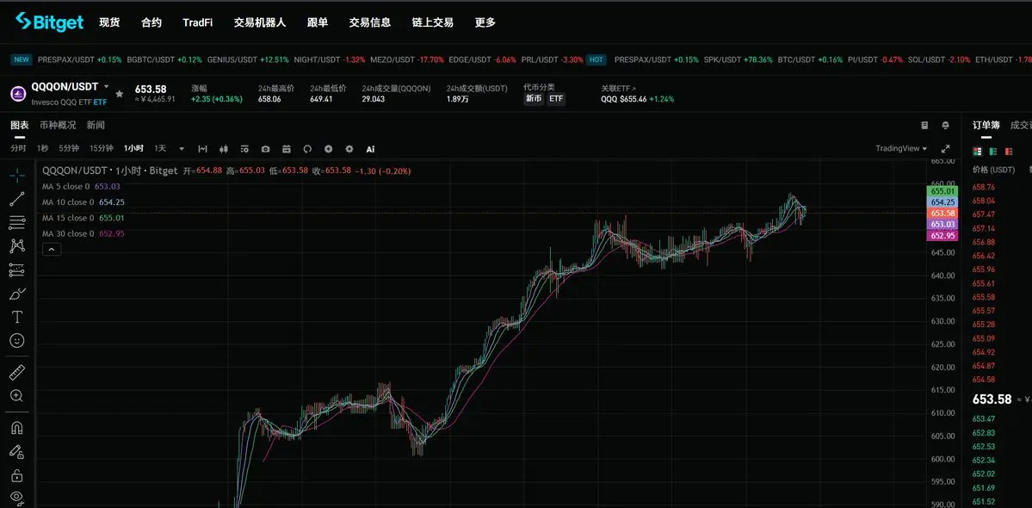
Task: Open the more time intervals dropdown arrow
Action: [182, 149]
